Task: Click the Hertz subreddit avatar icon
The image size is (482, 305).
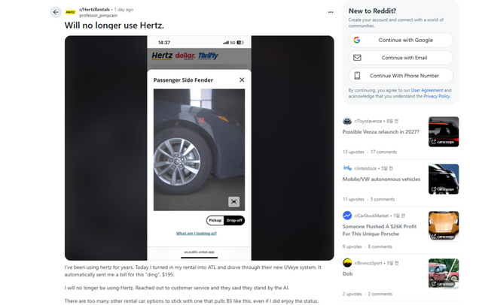Action: pos(70,12)
